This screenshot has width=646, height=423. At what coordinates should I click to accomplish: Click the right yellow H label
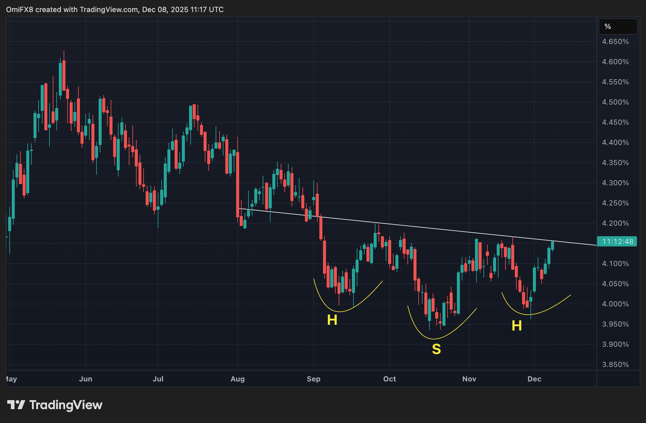pos(517,326)
